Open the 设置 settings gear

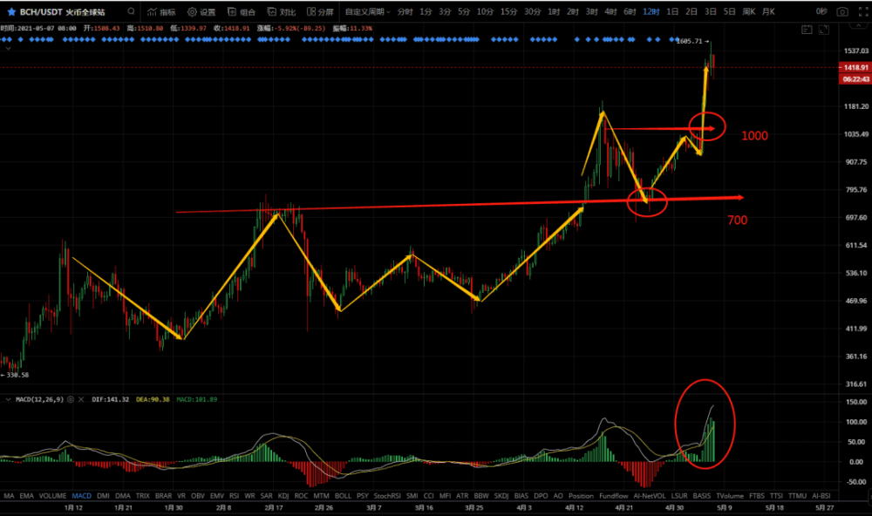click(201, 11)
